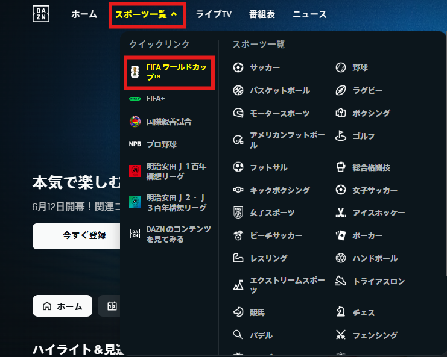
Task: Click the ball icon for 女子サッカー
Action: point(341,190)
